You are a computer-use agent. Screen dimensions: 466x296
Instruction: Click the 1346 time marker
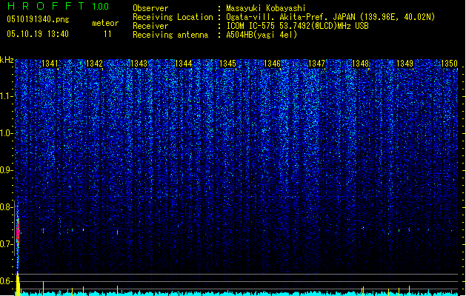pyautogui.click(x=272, y=64)
